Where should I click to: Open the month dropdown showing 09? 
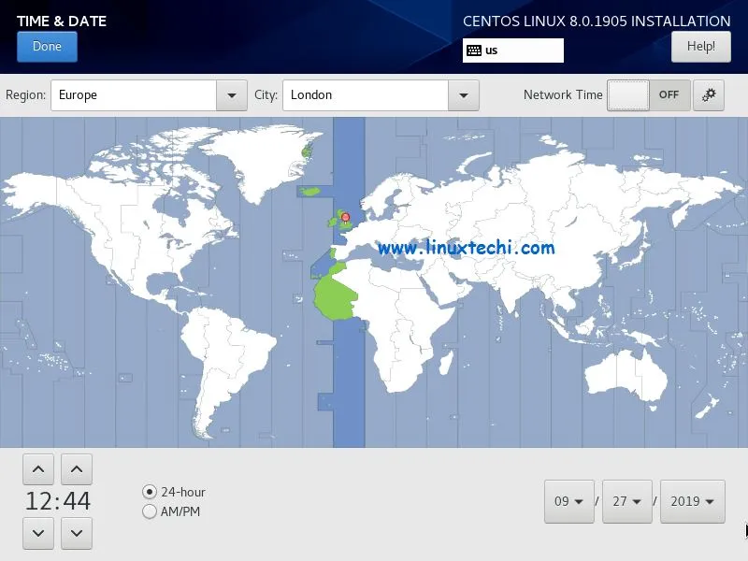(568, 501)
